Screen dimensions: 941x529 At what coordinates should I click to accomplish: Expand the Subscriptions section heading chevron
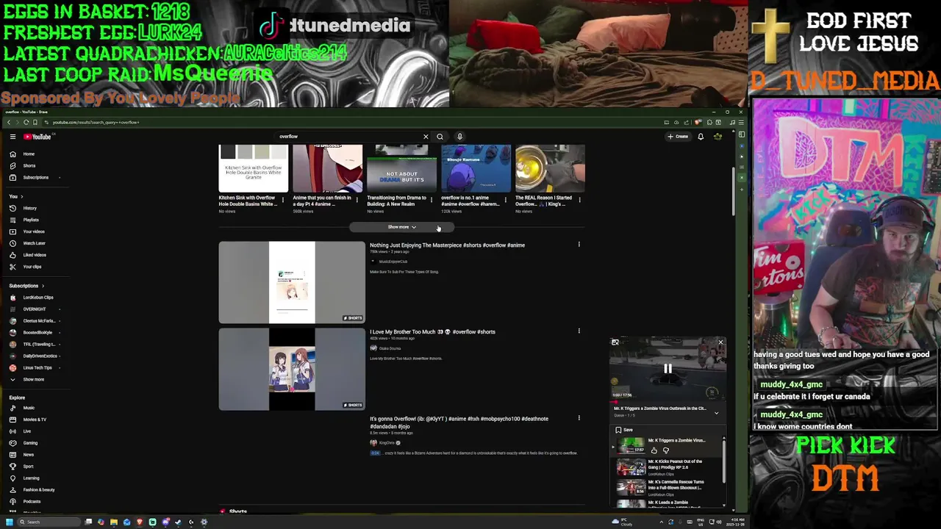pyautogui.click(x=43, y=286)
